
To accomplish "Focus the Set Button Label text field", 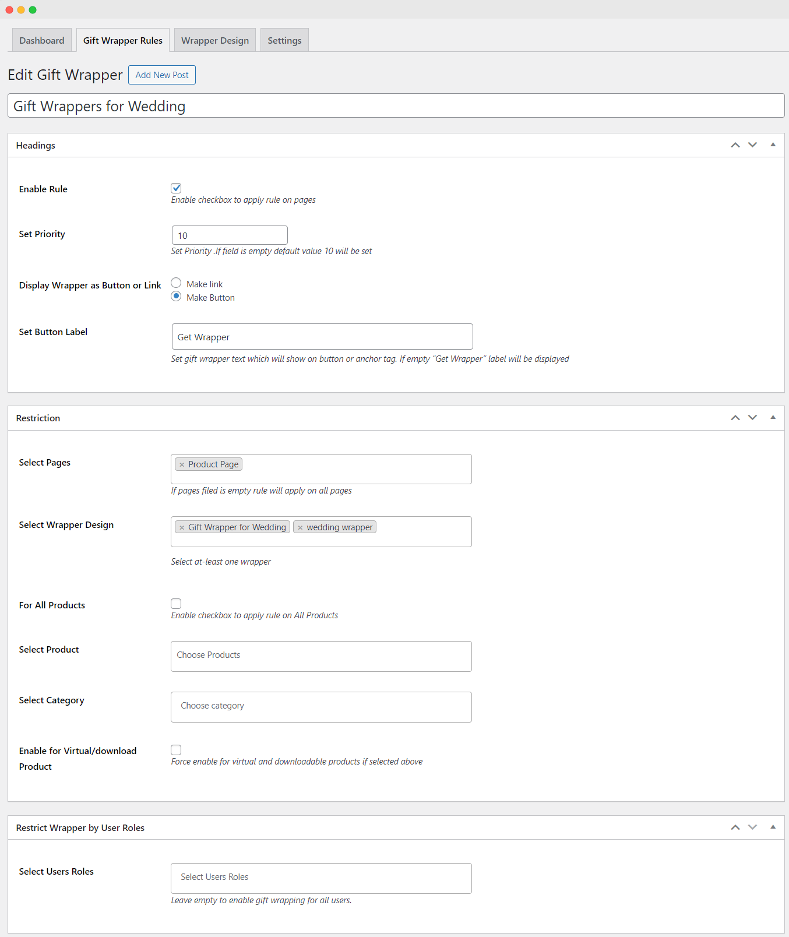I will pos(322,337).
